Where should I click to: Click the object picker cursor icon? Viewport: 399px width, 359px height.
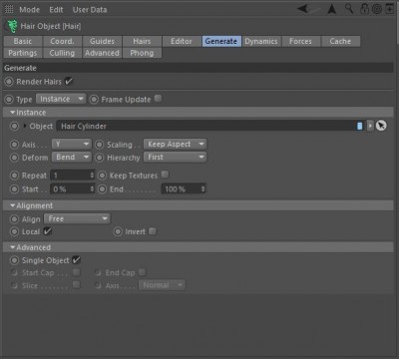381,126
